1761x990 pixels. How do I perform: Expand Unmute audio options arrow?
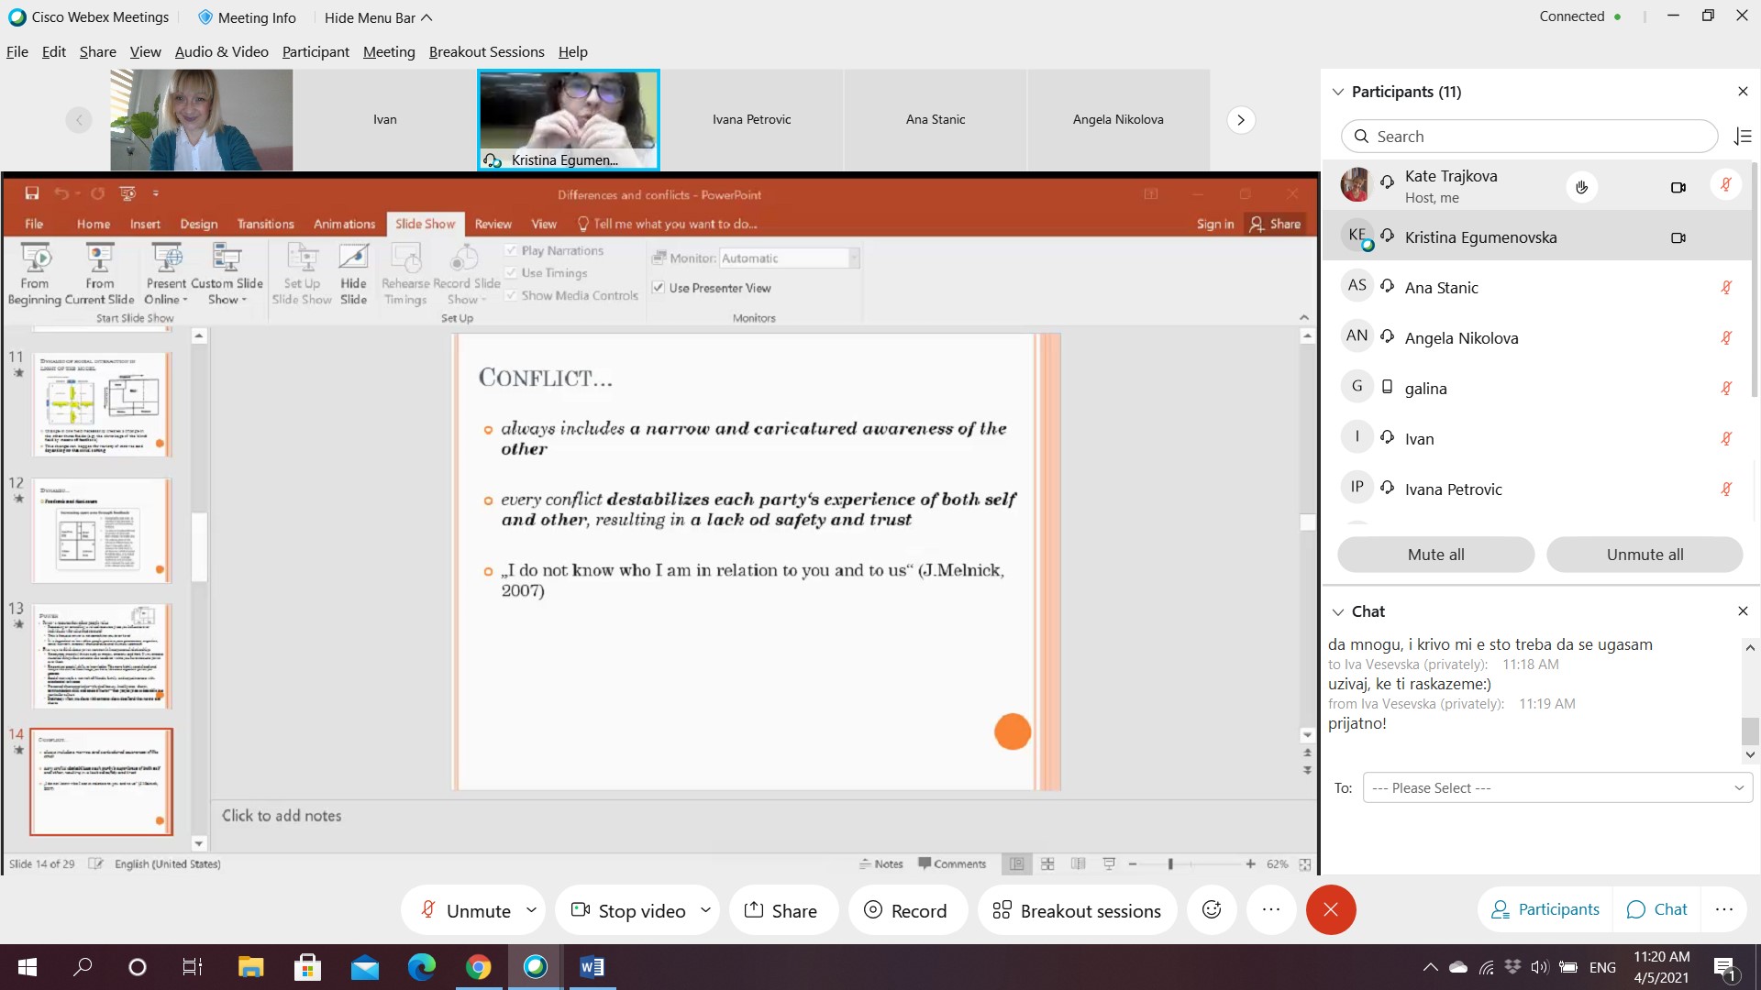(x=531, y=910)
